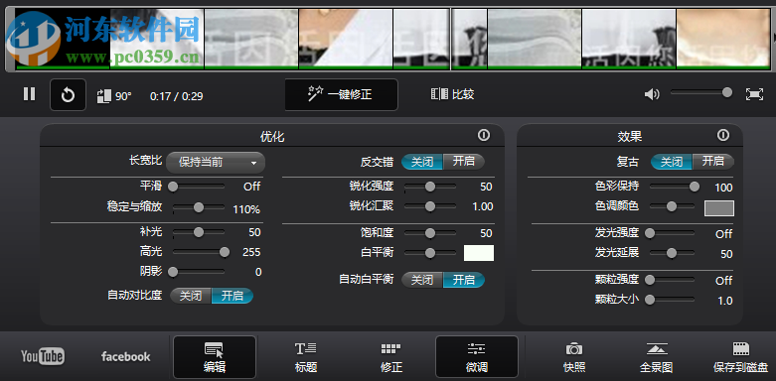Adjust the 高光 slider
The width and height of the screenshot is (776, 381).
(199, 252)
